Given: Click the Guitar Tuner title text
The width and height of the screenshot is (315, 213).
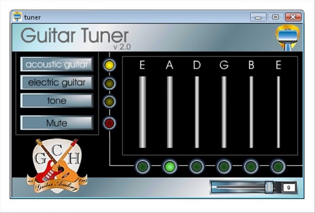Looking at the screenshot, I should pos(75,36).
